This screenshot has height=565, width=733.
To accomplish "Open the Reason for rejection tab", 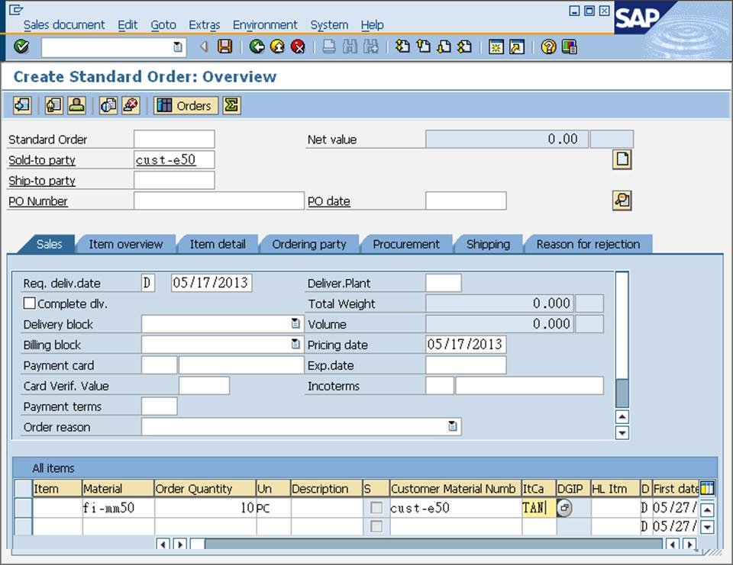I will coord(588,244).
